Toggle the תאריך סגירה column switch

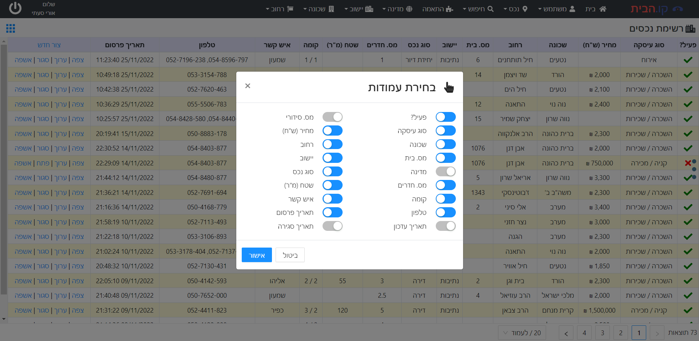tap(332, 226)
